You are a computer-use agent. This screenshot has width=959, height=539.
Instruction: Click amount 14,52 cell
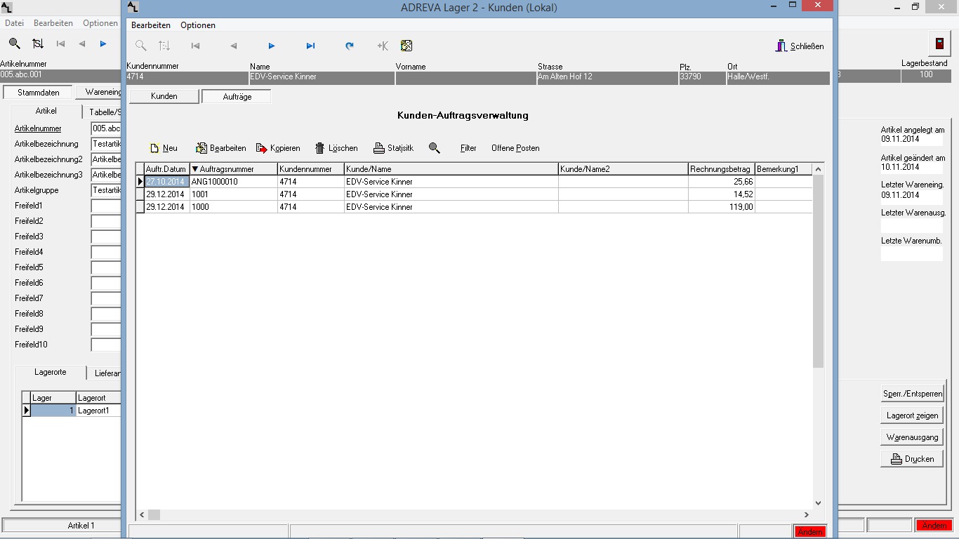click(x=721, y=194)
